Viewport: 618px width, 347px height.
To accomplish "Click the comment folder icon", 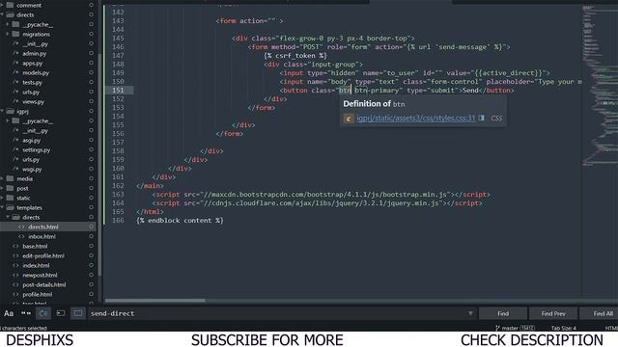I will (10, 5).
